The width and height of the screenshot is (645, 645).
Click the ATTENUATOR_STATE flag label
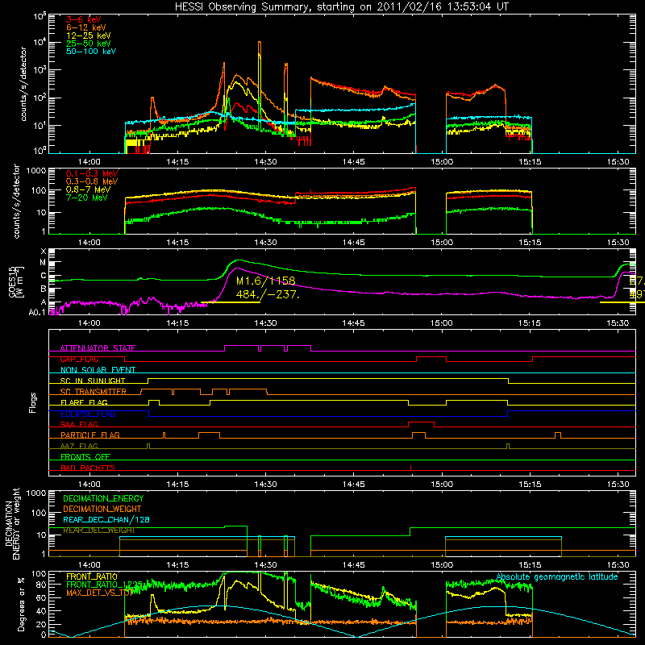(x=98, y=348)
